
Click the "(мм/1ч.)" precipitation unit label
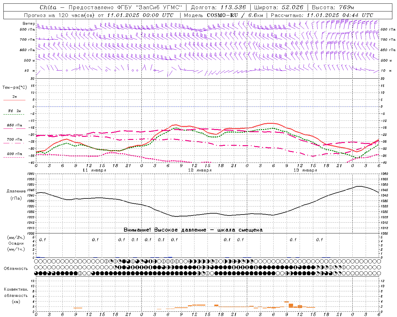pos(16,249)
